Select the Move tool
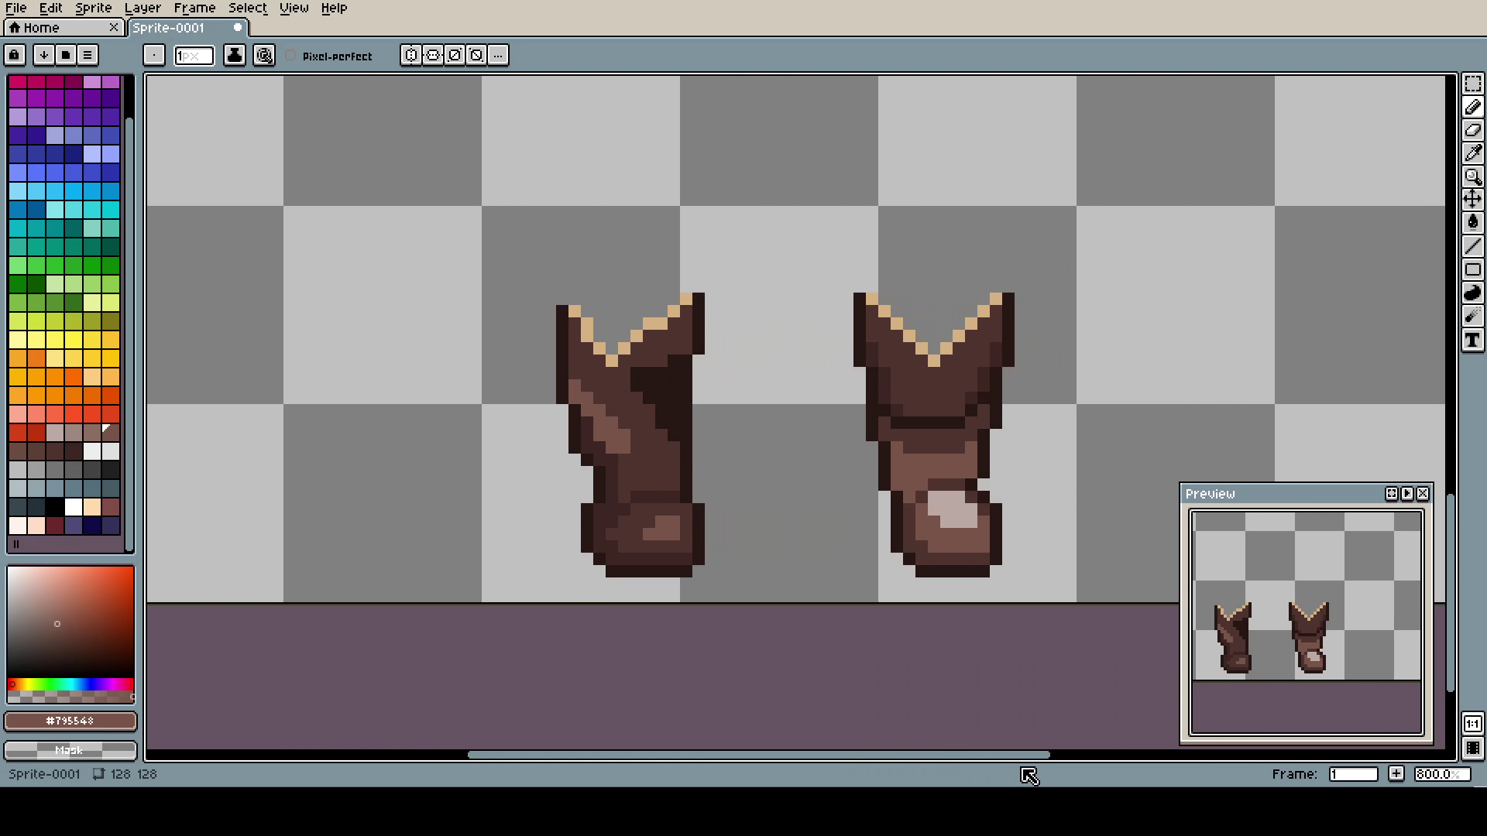This screenshot has height=836, width=1487. [x=1472, y=200]
